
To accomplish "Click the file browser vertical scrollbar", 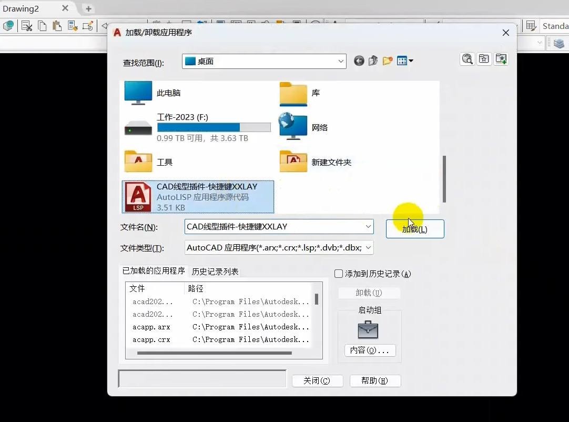I will click(444, 179).
